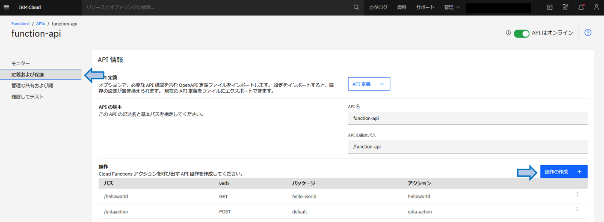Image resolution: width=604 pixels, height=222 pixels.
Task: Click the アクション column header
Action: [x=420, y=183]
